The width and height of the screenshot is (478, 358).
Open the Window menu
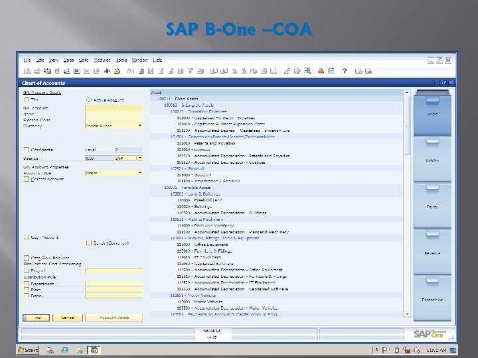tap(140, 60)
